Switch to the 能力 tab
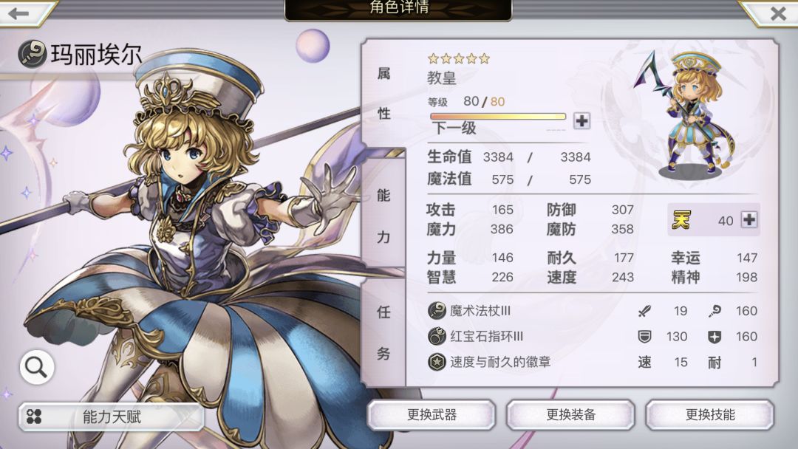Viewport: 798px width, 449px height. pyautogui.click(x=383, y=216)
